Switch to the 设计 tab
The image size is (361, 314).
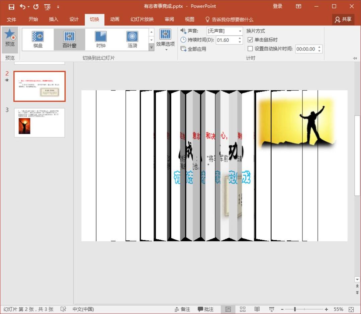click(x=74, y=19)
